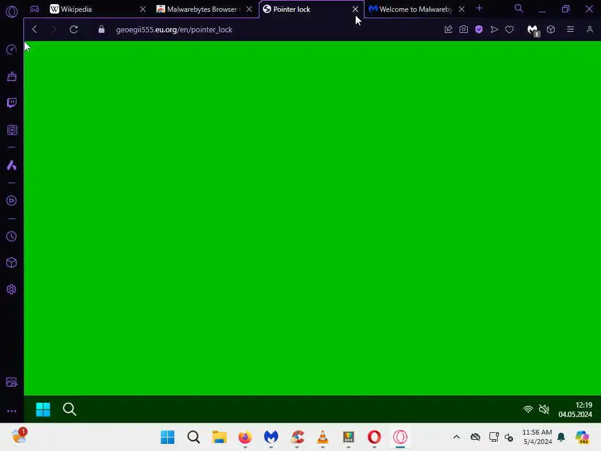Reload the current page

click(x=73, y=29)
